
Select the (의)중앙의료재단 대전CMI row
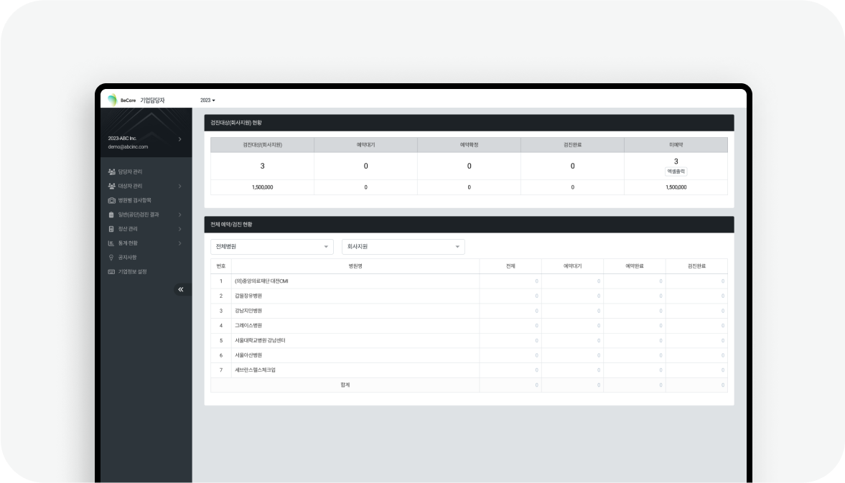pyautogui.click(x=469, y=281)
